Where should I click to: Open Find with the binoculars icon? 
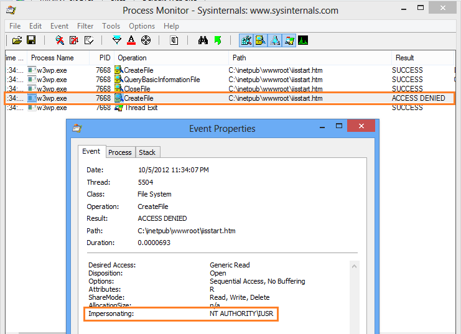pyautogui.click(x=203, y=40)
